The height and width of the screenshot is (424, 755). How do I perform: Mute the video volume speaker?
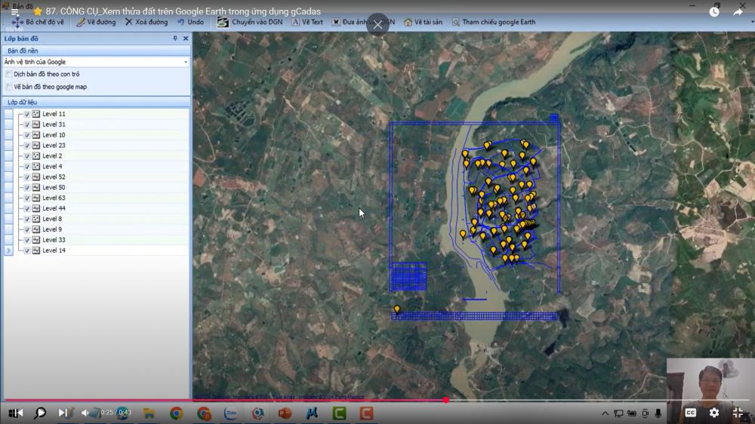click(85, 413)
